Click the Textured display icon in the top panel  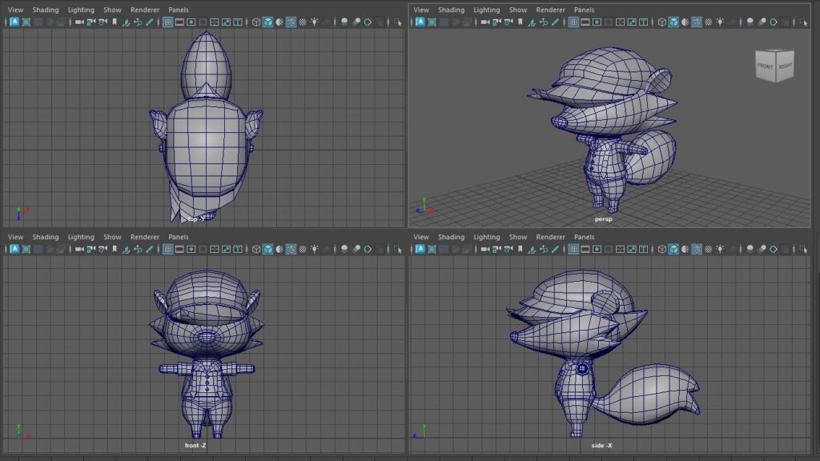303,22
